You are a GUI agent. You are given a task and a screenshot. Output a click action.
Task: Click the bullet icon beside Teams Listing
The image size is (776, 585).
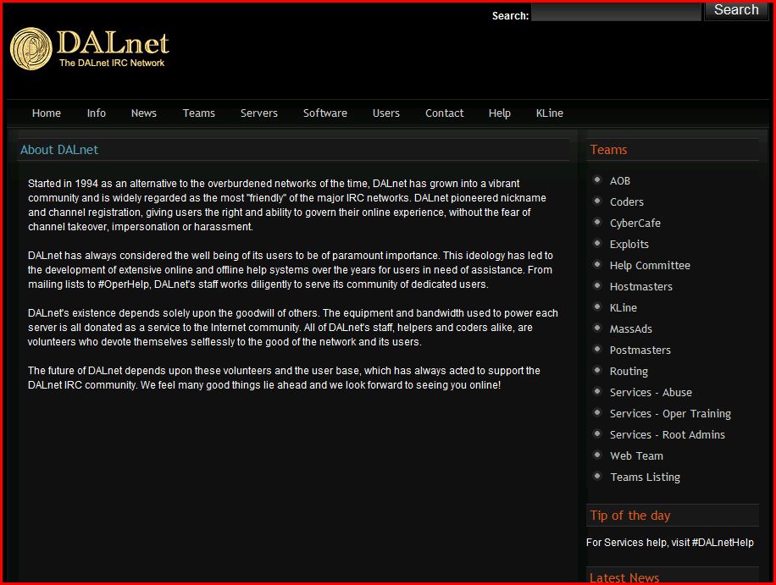coord(597,476)
